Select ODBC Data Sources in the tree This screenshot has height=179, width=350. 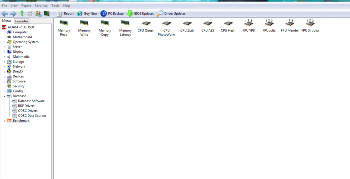coord(32,116)
